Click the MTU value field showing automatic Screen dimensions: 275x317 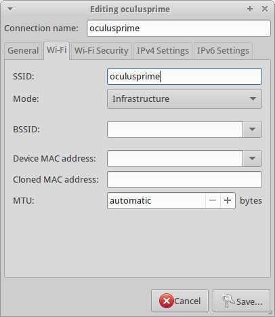pos(156,200)
